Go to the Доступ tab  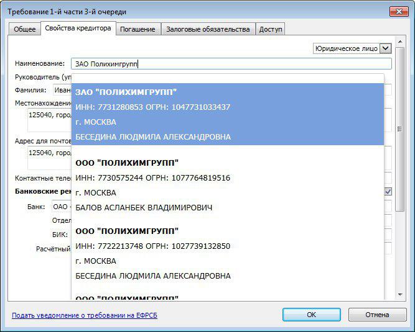[x=270, y=29]
